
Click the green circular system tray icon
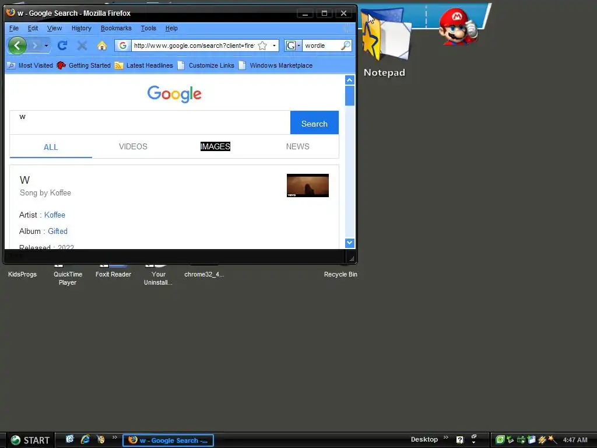point(500,440)
